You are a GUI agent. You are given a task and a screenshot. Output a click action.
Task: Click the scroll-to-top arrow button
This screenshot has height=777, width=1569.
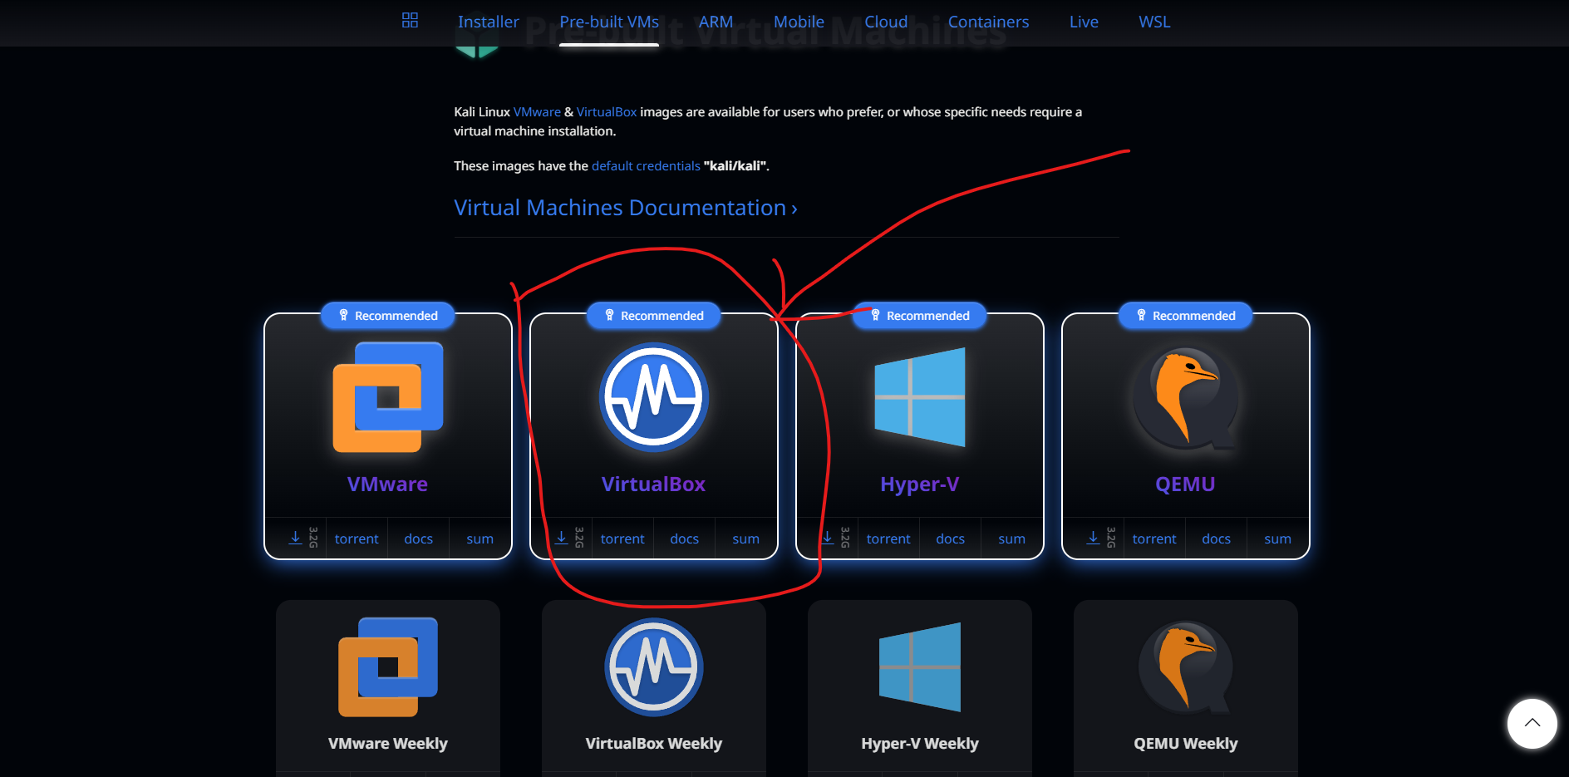point(1532,724)
